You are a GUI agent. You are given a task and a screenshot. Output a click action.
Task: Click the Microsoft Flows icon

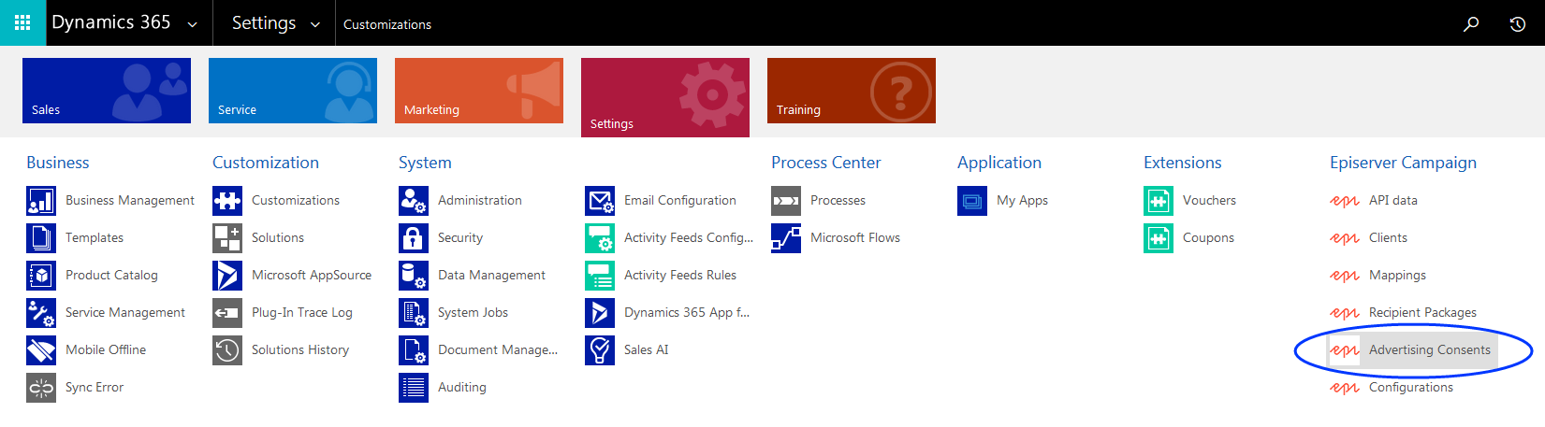[786, 238]
